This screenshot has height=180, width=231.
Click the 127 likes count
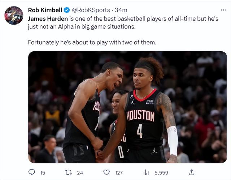pyautogui.click(x=119, y=173)
